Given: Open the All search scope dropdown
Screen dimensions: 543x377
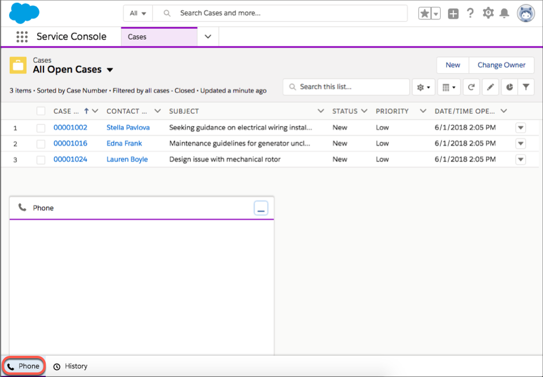Looking at the screenshot, I should tap(138, 14).
